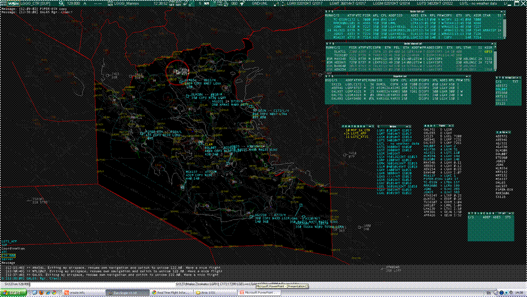Open the Windows Start button
Viewport: 527px width, 297px height.
click(14, 292)
